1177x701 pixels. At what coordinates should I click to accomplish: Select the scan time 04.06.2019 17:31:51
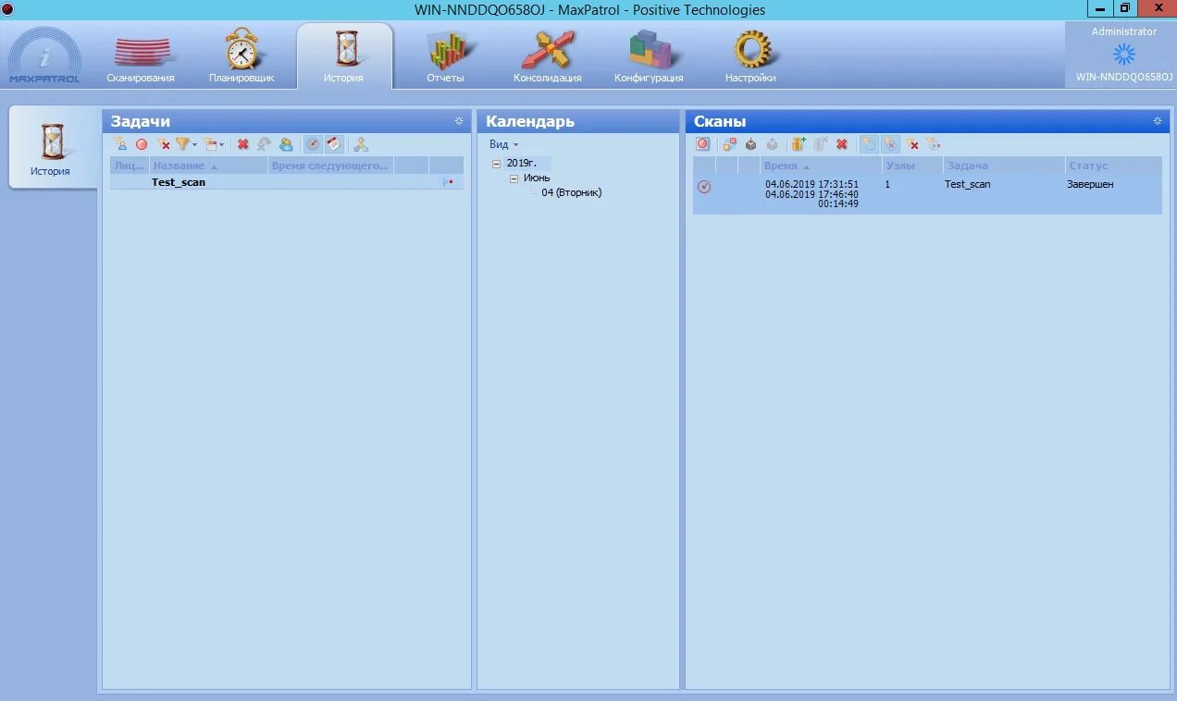812,184
